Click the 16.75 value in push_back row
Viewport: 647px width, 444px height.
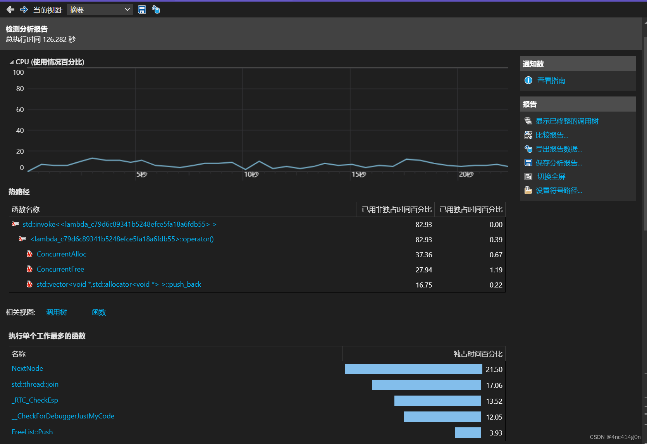424,285
